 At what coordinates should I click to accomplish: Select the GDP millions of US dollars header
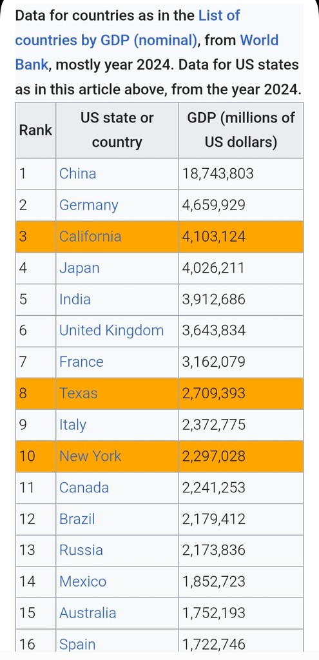coord(241,130)
